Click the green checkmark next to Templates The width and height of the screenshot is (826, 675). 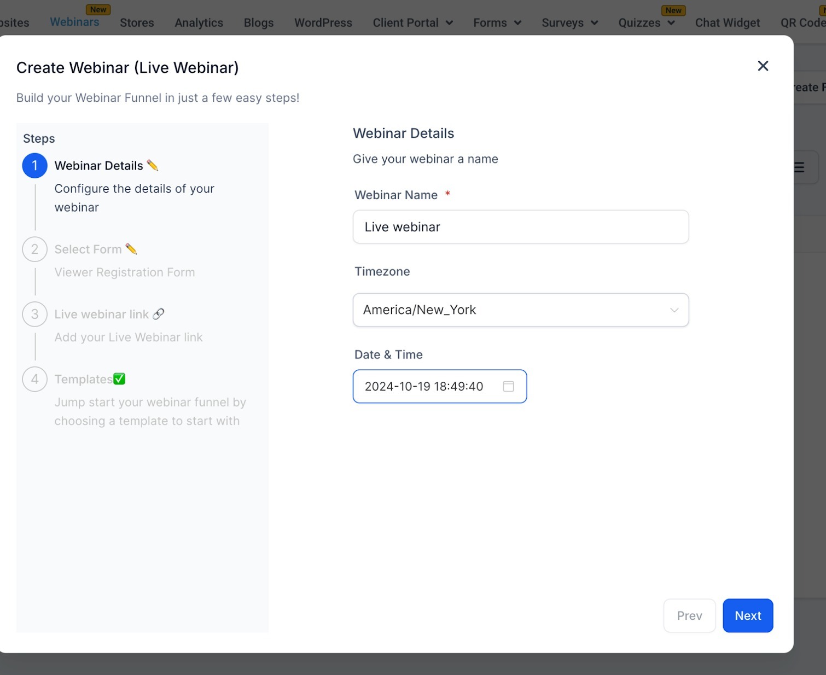119,379
